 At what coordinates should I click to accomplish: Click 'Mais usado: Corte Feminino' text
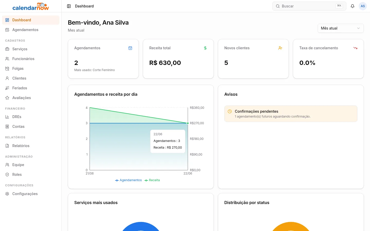95,70
